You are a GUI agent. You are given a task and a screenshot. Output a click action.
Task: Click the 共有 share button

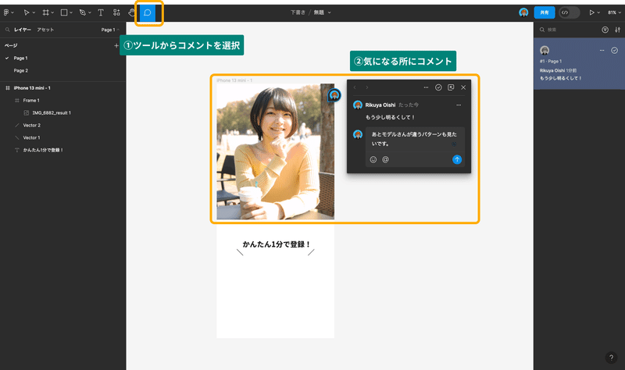click(x=544, y=12)
